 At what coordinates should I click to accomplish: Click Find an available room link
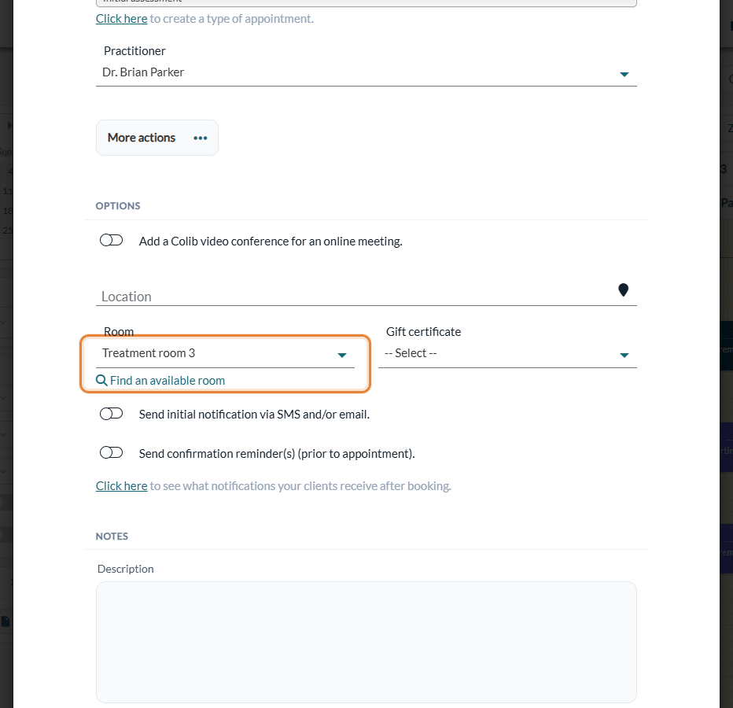(167, 381)
